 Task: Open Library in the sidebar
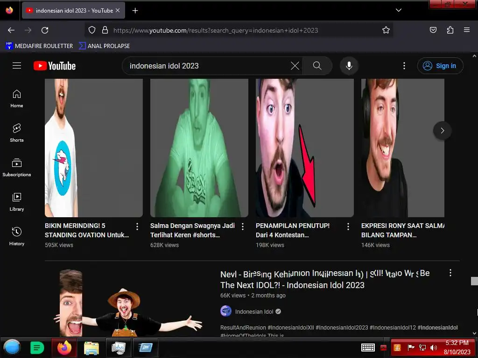click(17, 202)
